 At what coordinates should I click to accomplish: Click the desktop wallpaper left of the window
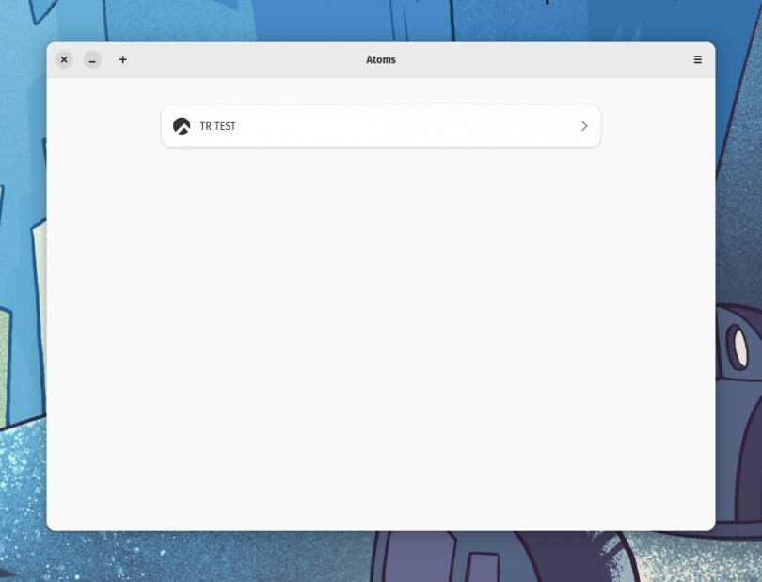[x=23, y=283]
